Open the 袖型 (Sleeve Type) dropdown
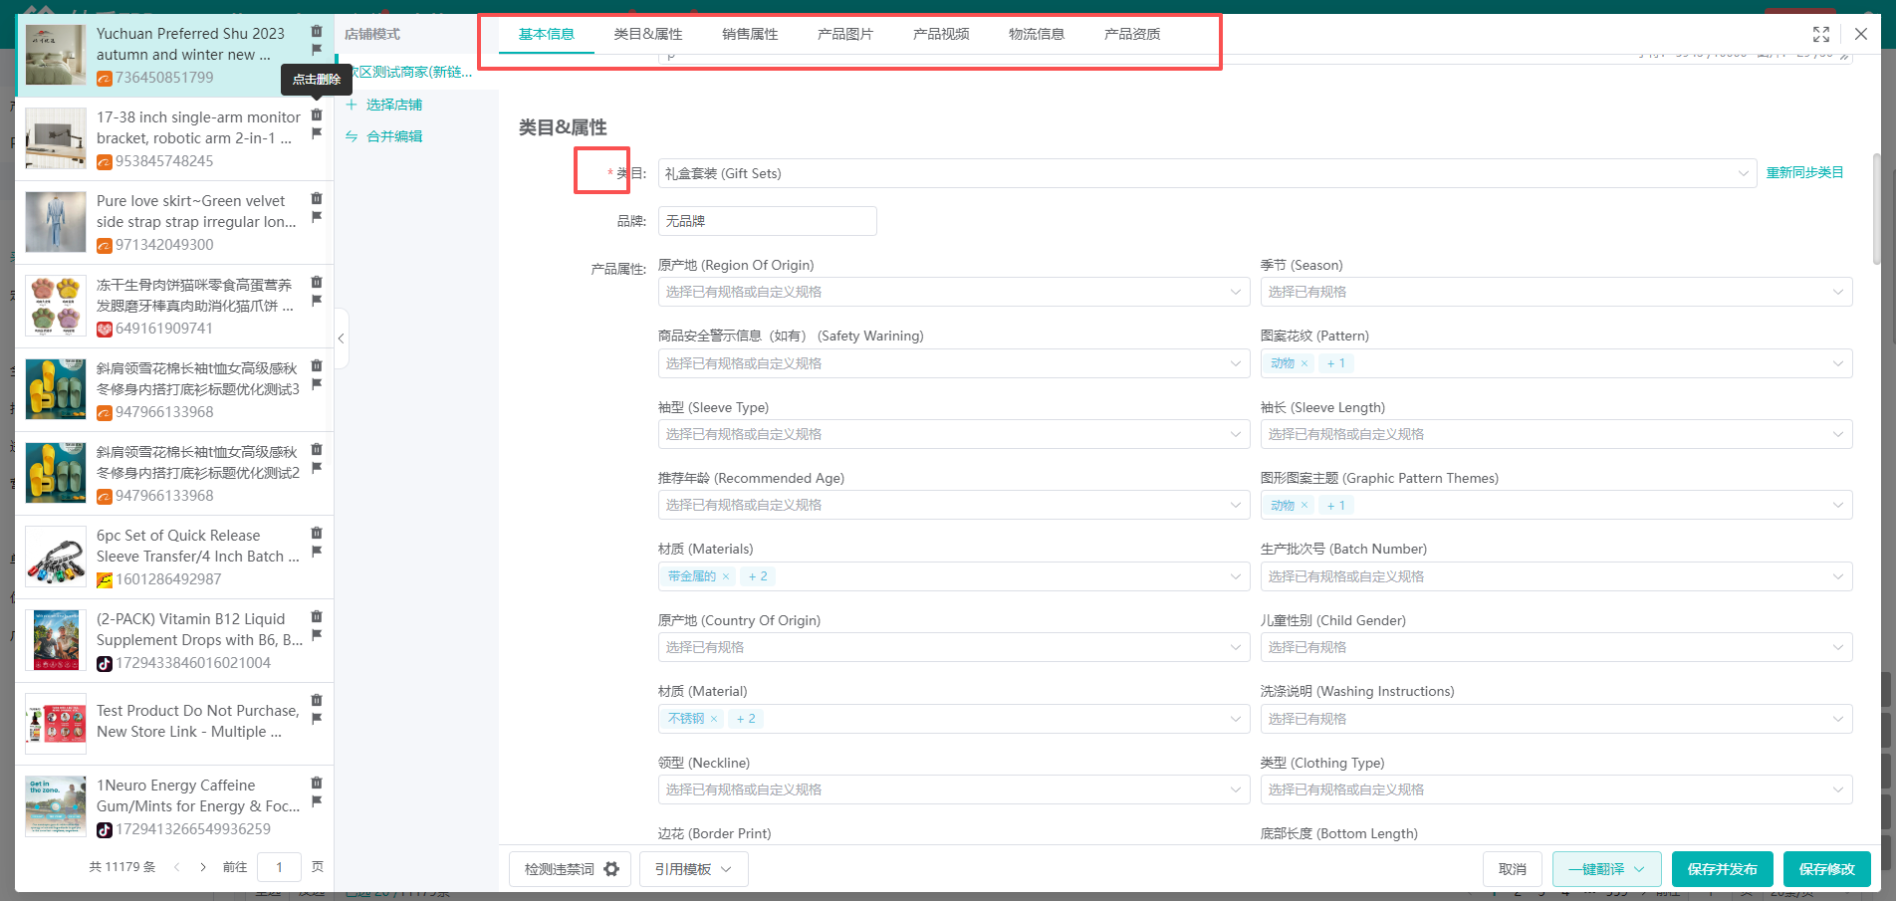The image size is (1896, 901). (954, 434)
